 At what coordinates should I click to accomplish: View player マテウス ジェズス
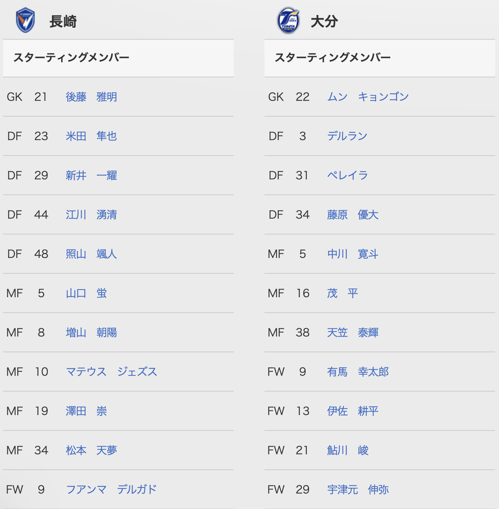(112, 372)
